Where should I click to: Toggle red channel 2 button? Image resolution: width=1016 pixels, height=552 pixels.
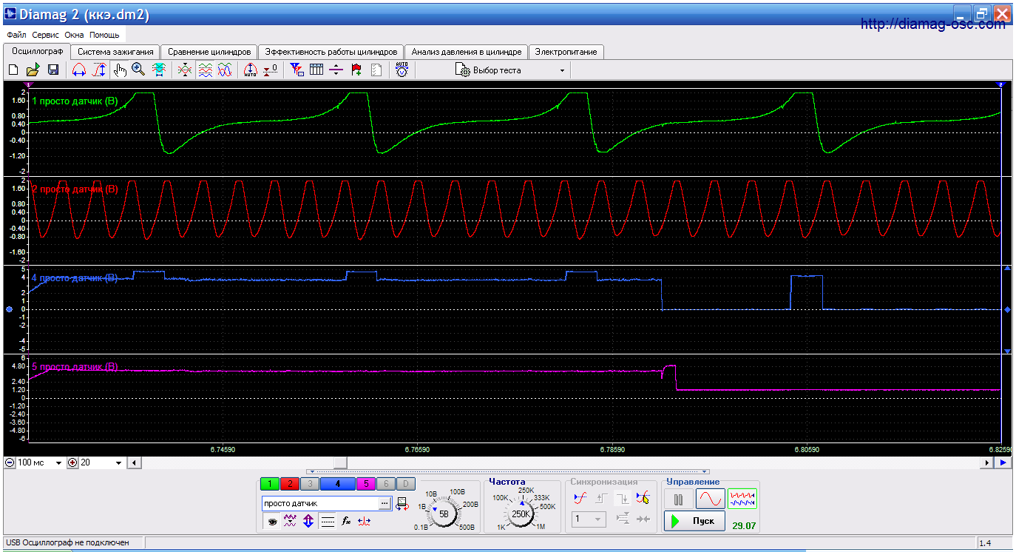(x=289, y=484)
